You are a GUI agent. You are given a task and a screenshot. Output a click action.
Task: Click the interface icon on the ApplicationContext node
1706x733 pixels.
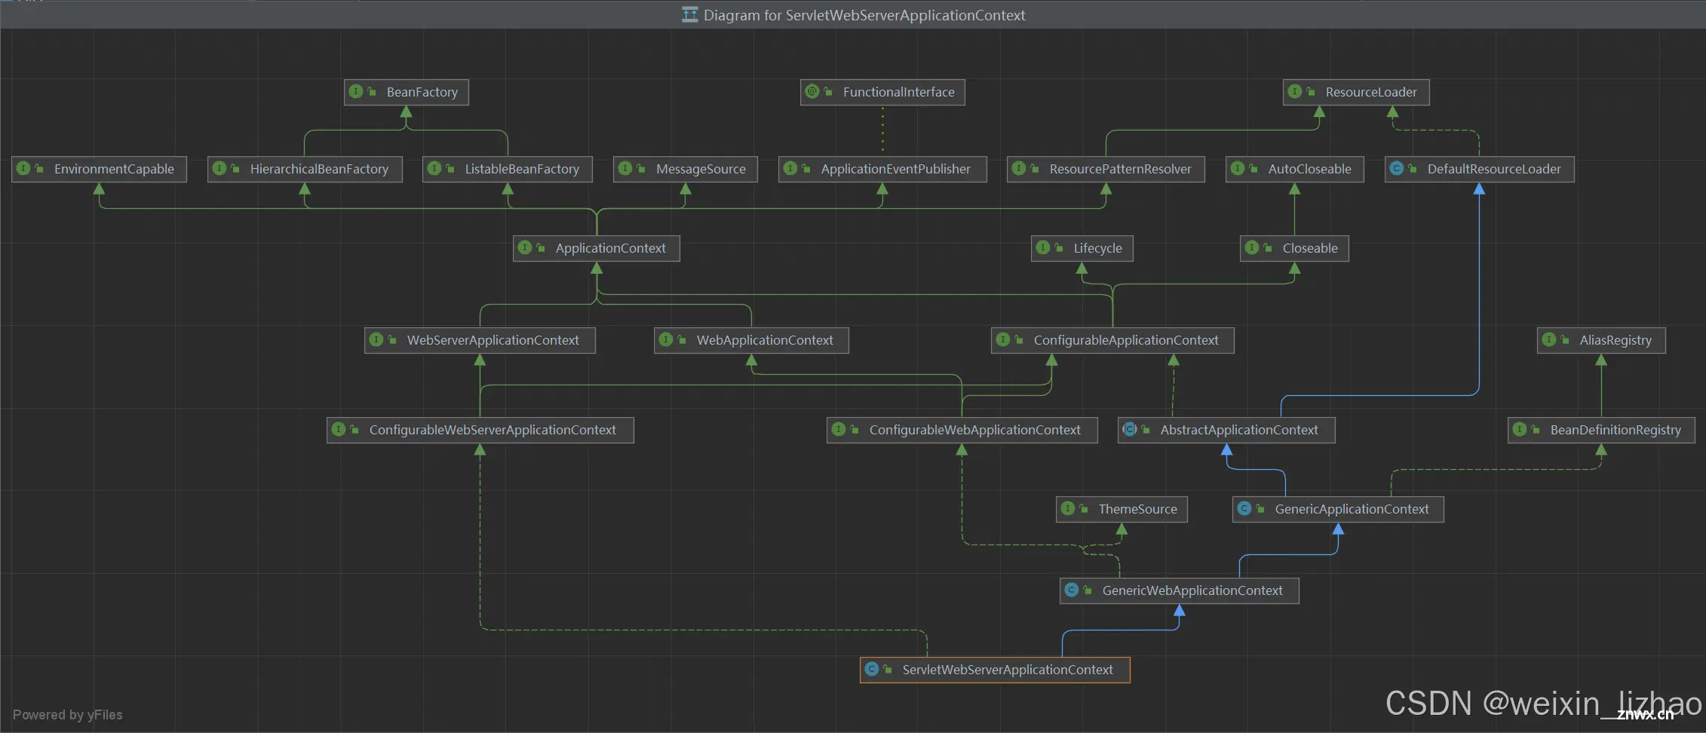point(525,247)
